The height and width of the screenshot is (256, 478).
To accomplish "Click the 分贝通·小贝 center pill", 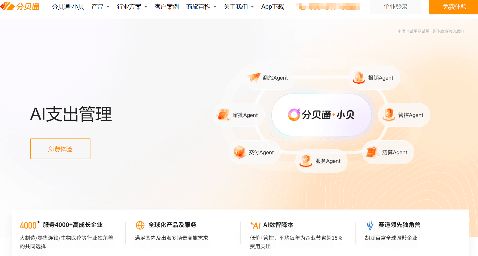I will (321, 115).
